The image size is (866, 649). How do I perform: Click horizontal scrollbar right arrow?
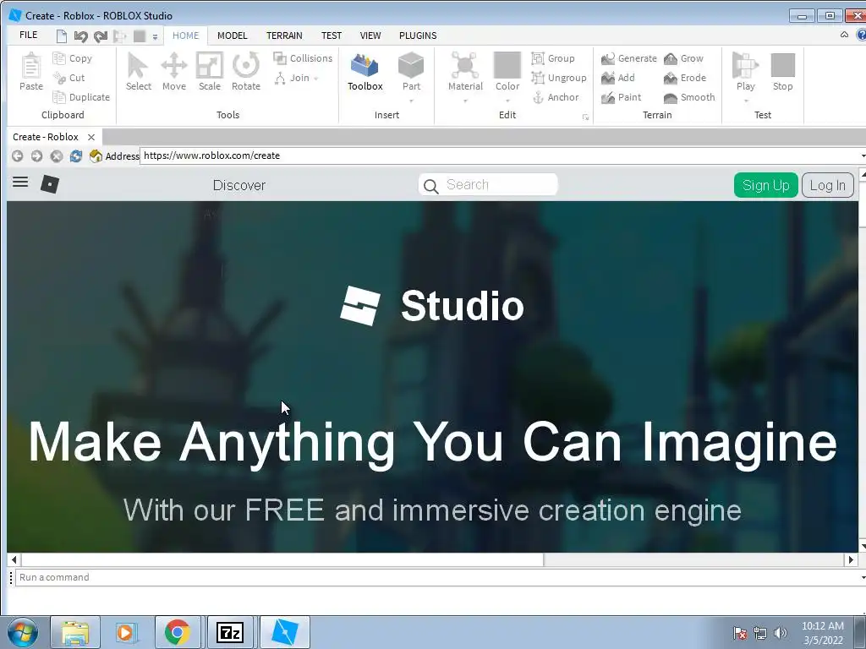point(851,559)
